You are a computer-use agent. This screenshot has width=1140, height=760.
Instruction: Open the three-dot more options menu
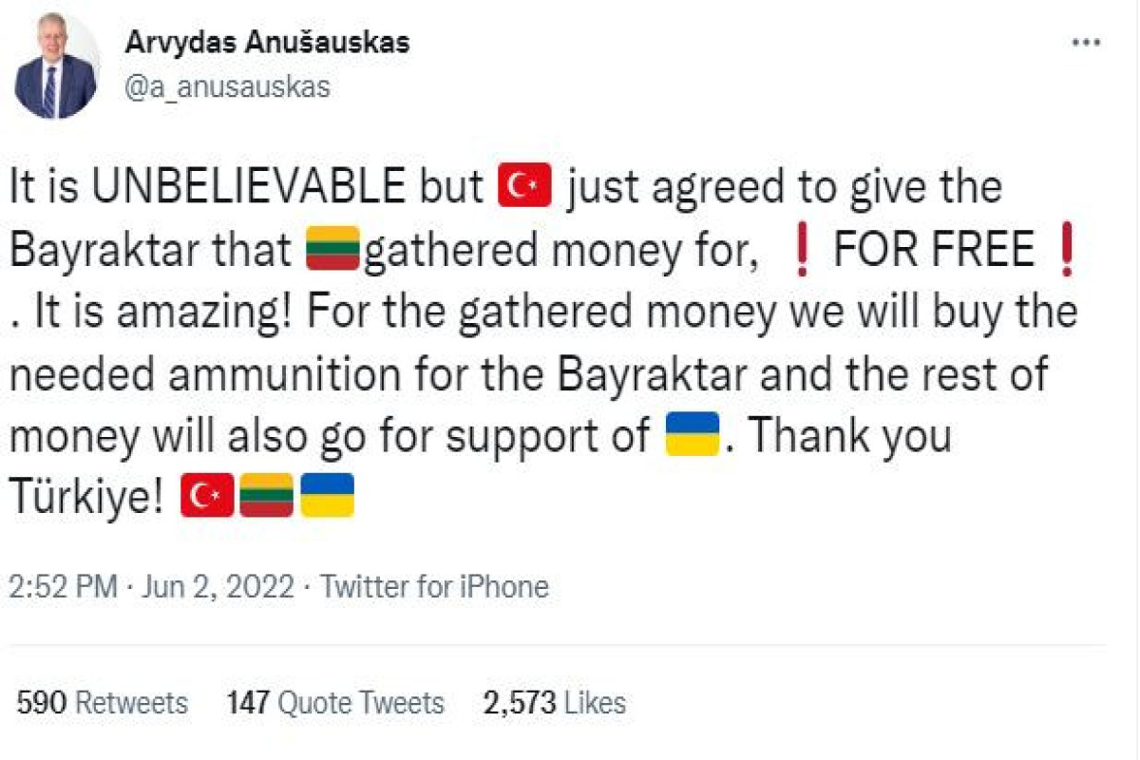tap(1086, 44)
